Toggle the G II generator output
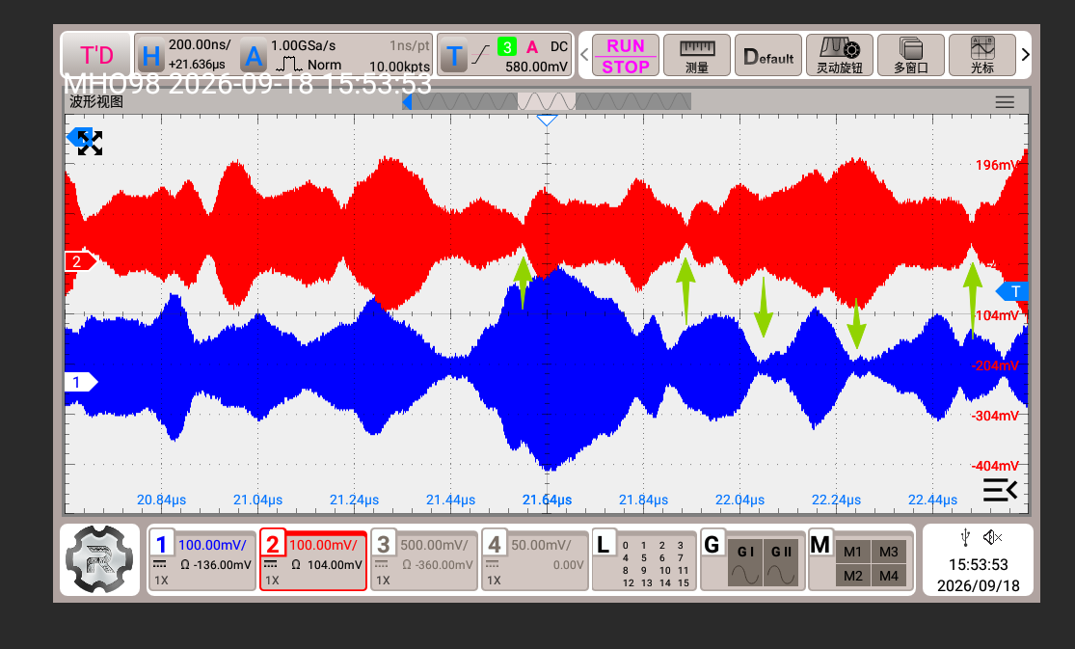The width and height of the screenshot is (1075, 649). (782, 563)
